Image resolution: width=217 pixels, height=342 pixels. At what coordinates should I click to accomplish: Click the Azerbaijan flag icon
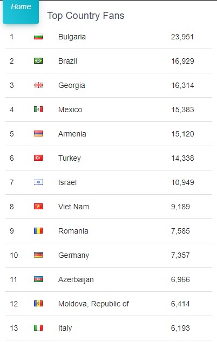point(38,279)
